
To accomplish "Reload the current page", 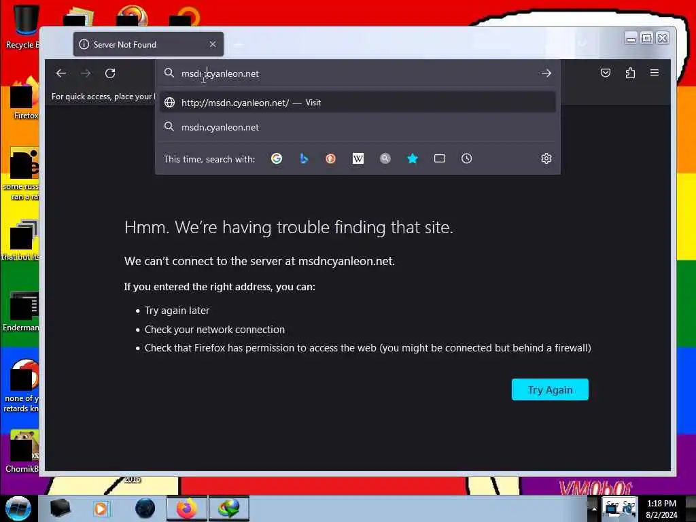I will (110, 73).
